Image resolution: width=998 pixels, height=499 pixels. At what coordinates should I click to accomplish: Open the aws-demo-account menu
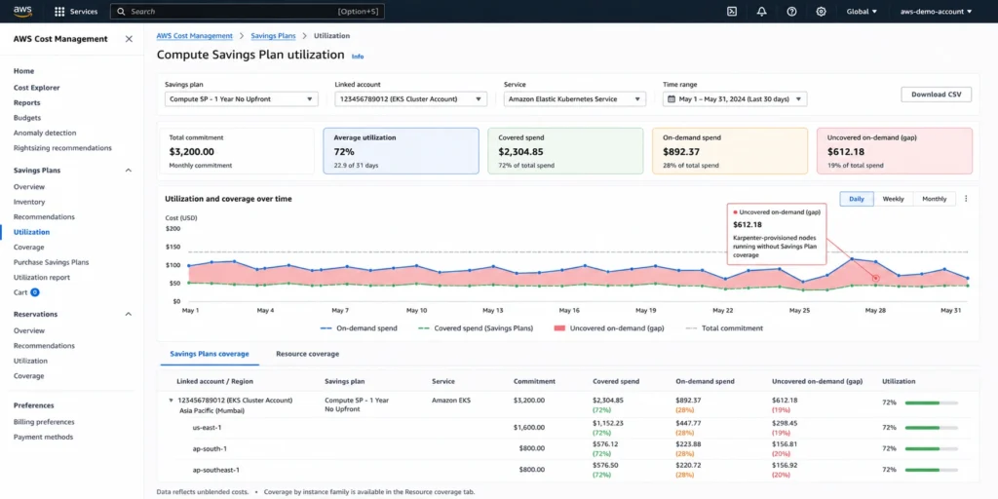[x=937, y=12]
